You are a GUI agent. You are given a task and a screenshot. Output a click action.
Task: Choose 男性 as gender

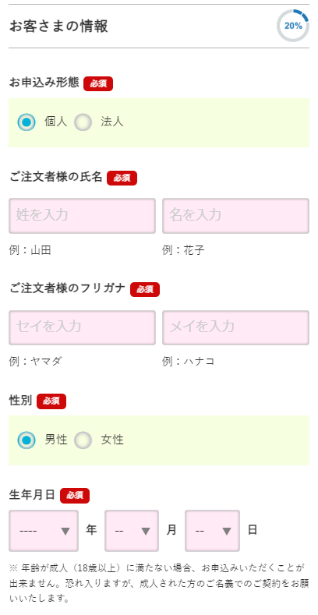(26, 440)
